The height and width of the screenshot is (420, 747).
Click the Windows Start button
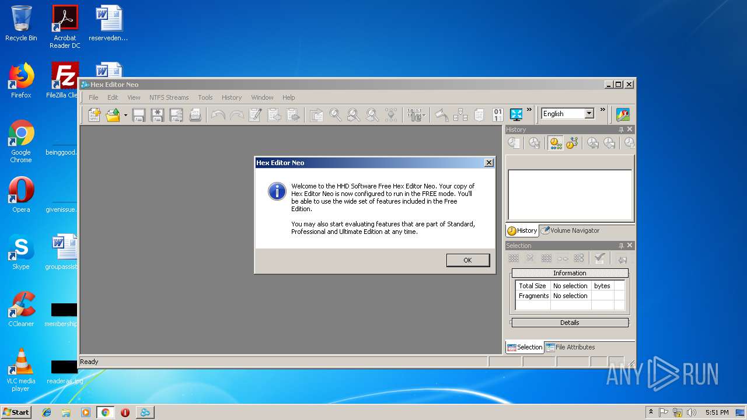16,412
